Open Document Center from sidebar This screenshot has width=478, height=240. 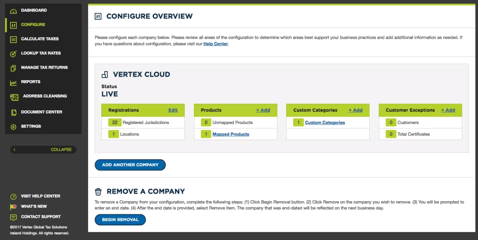[41, 112]
